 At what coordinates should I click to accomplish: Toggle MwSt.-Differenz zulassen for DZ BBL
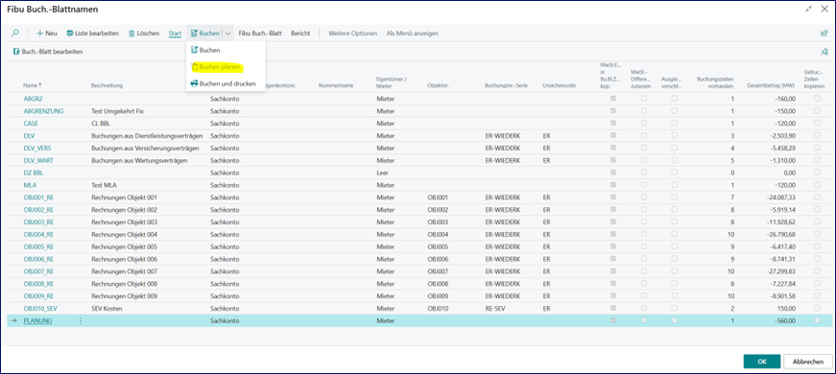coord(644,172)
